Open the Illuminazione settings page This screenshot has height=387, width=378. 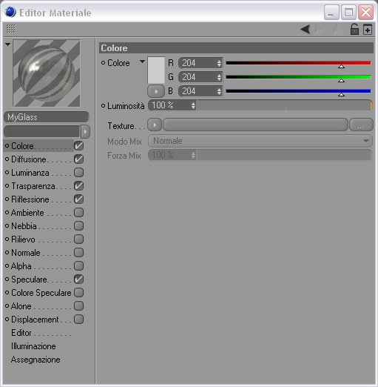pyautogui.click(x=33, y=346)
